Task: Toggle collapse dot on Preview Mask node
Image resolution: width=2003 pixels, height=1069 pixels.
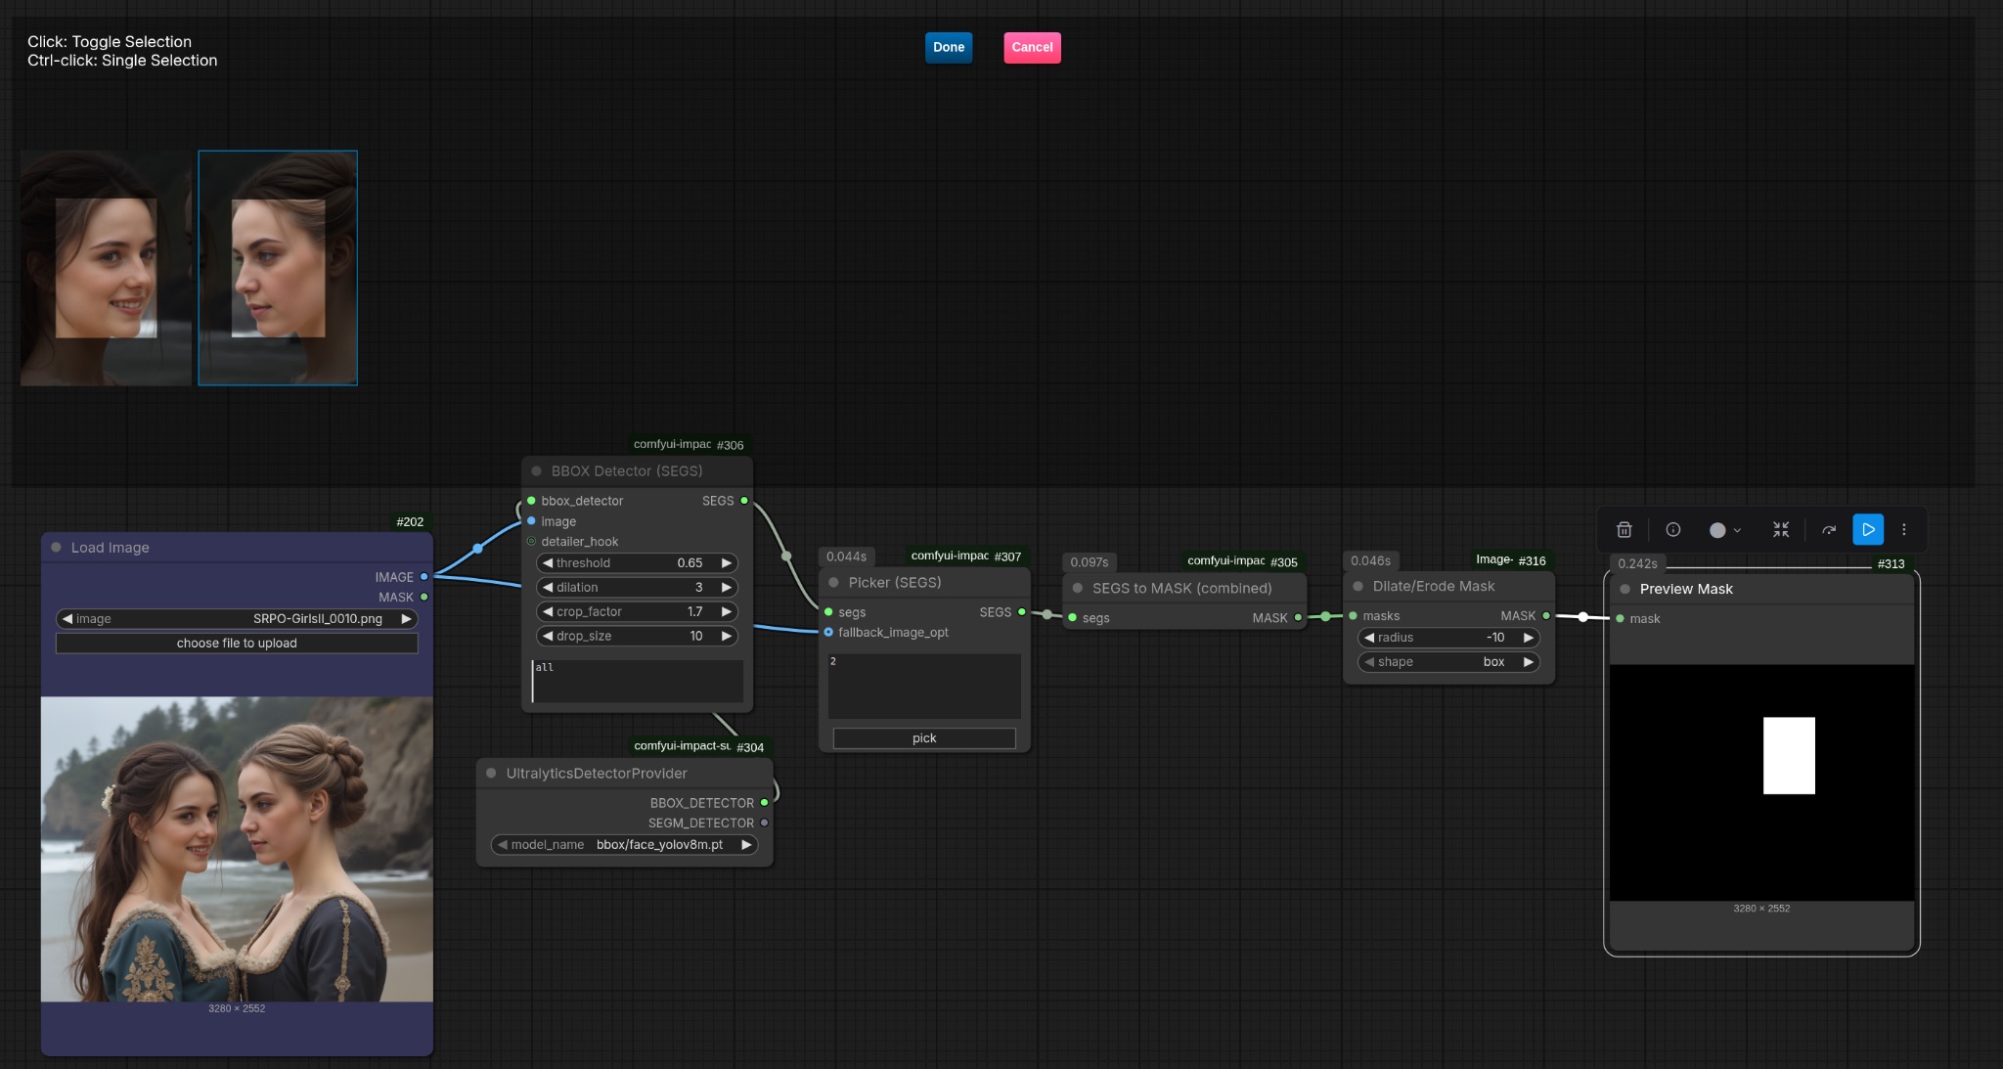Action: [x=1625, y=589]
